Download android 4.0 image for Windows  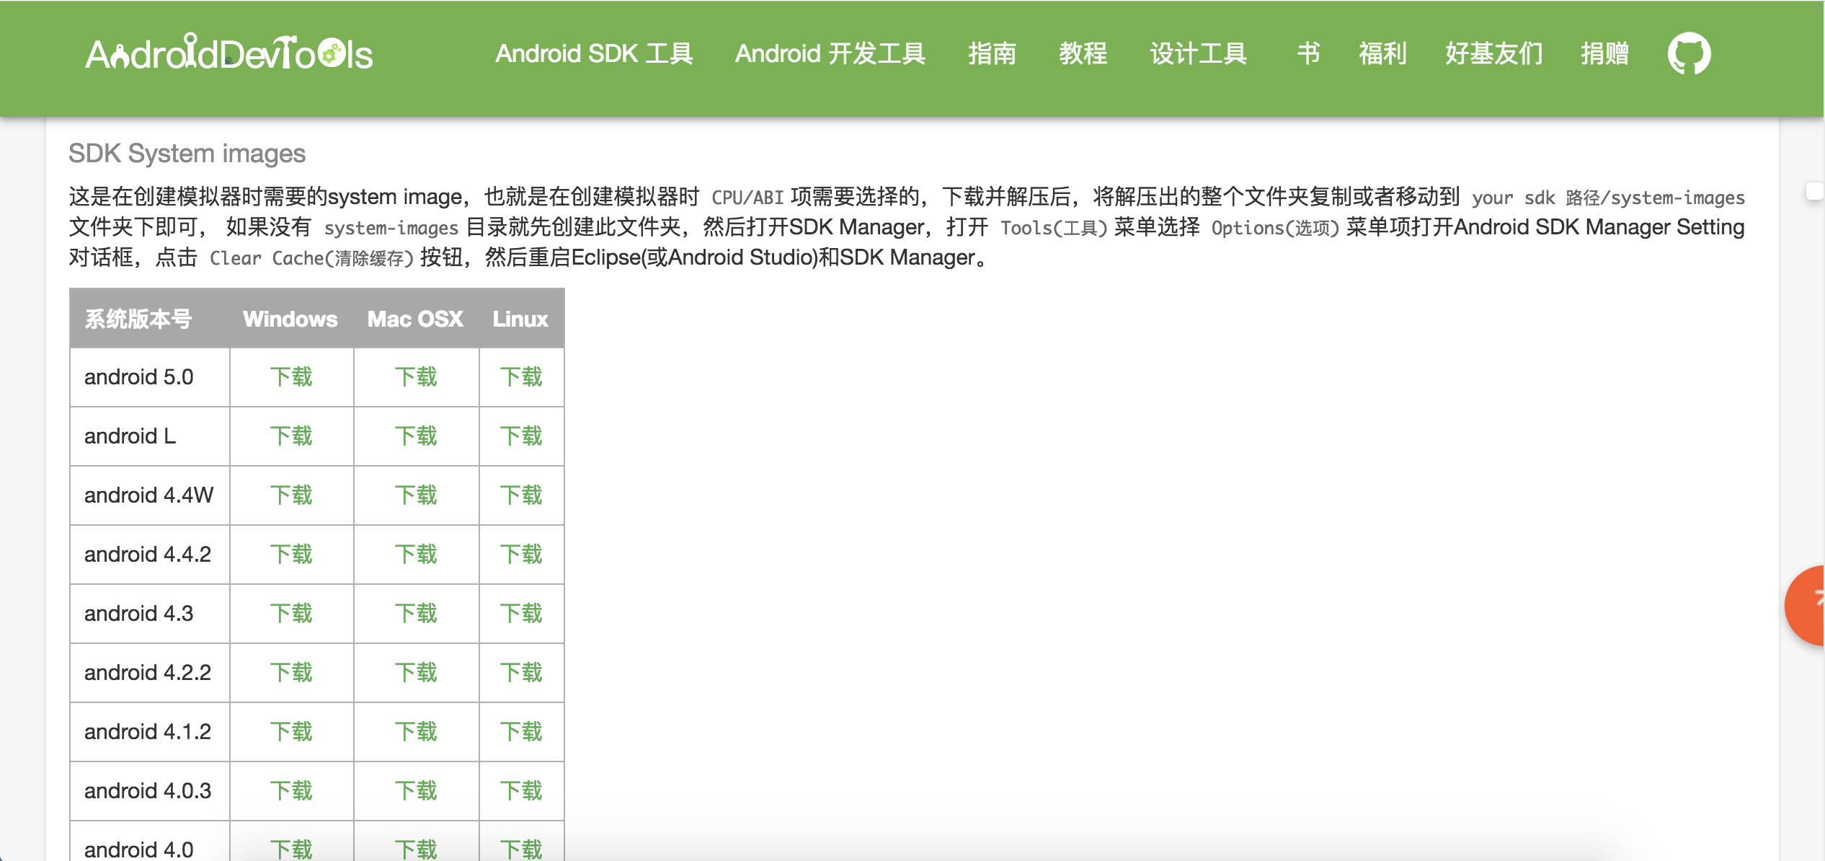pos(291,849)
